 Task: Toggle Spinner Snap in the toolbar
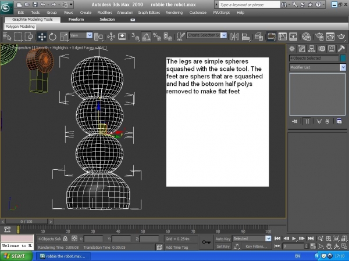click(x=168, y=37)
